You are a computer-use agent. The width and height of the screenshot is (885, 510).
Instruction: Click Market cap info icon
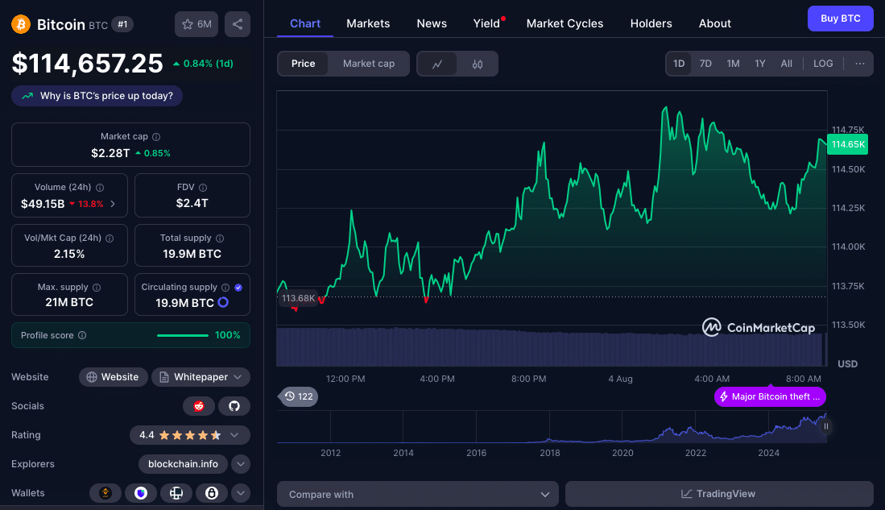[x=156, y=137]
